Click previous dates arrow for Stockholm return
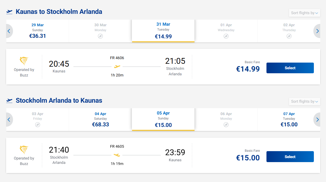 pyautogui.click(x=9, y=120)
